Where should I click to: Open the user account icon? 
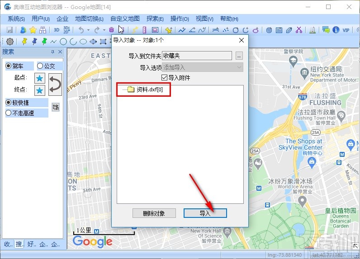pyautogui.click(x=23, y=30)
